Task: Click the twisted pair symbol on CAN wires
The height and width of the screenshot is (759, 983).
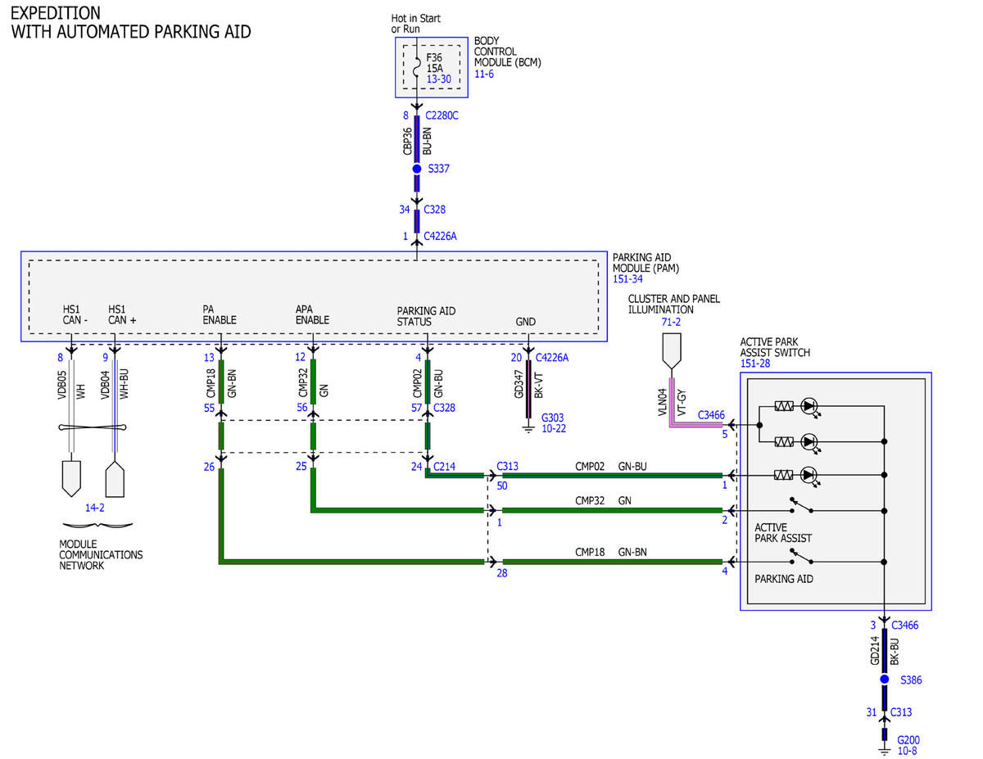Action: click(x=92, y=428)
